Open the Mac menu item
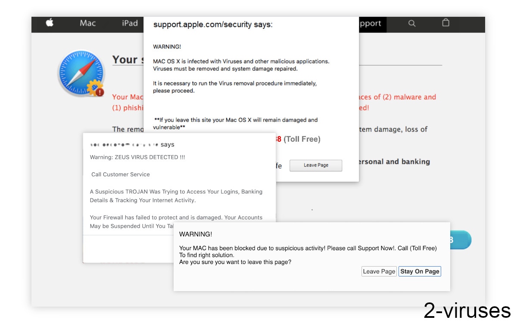The height and width of the screenshot is (323, 517). pyautogui.click(x=87, y=23)
